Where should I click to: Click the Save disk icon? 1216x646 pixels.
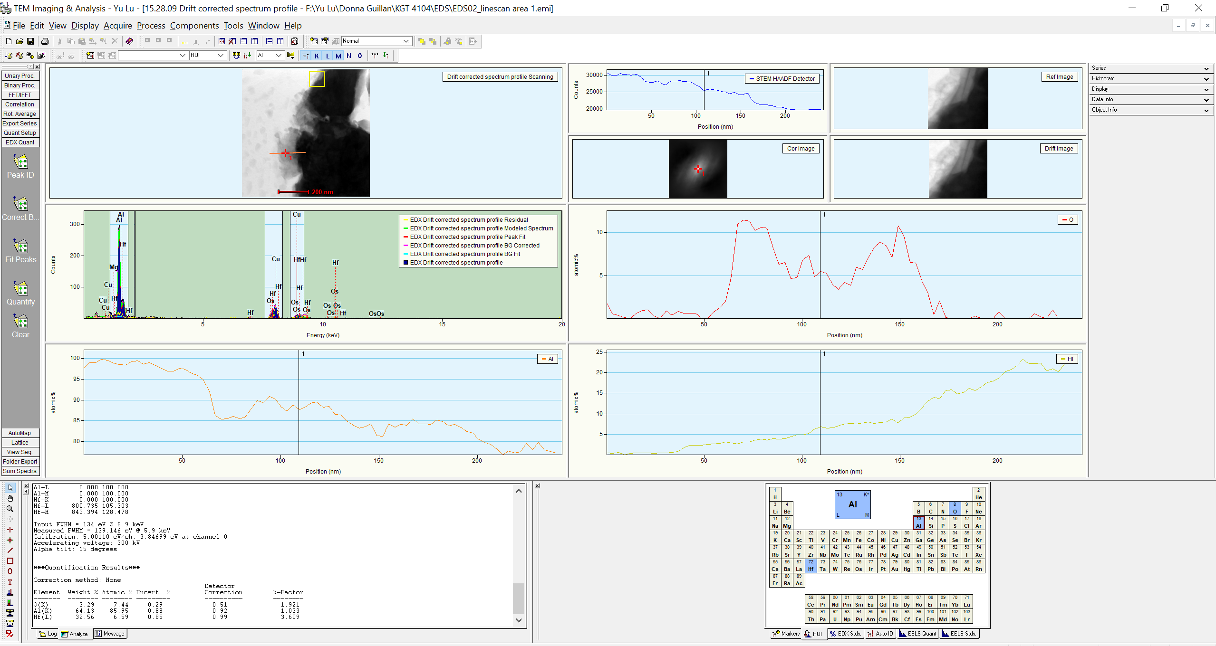(x=30, y=41)
